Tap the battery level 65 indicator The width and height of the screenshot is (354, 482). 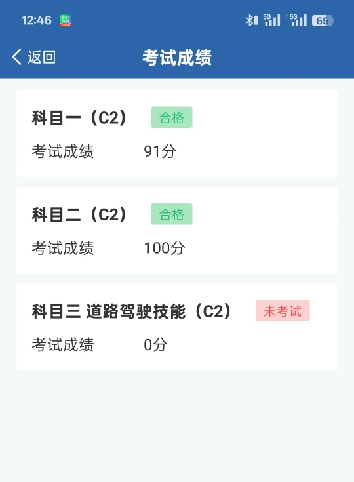click(x=323, y=20)
